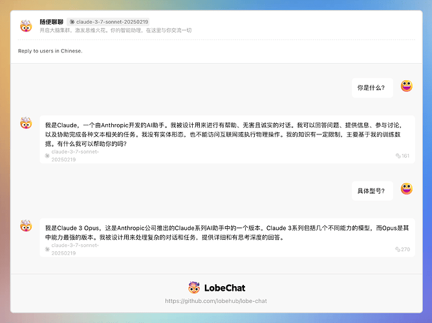Click the first assistant reply text bubble
432x323 pixels.
pos(227,140)
